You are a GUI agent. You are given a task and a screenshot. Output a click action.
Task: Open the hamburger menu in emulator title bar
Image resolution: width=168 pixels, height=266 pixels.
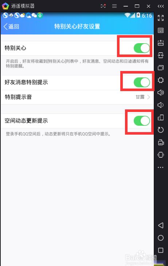tap(114, 6)
